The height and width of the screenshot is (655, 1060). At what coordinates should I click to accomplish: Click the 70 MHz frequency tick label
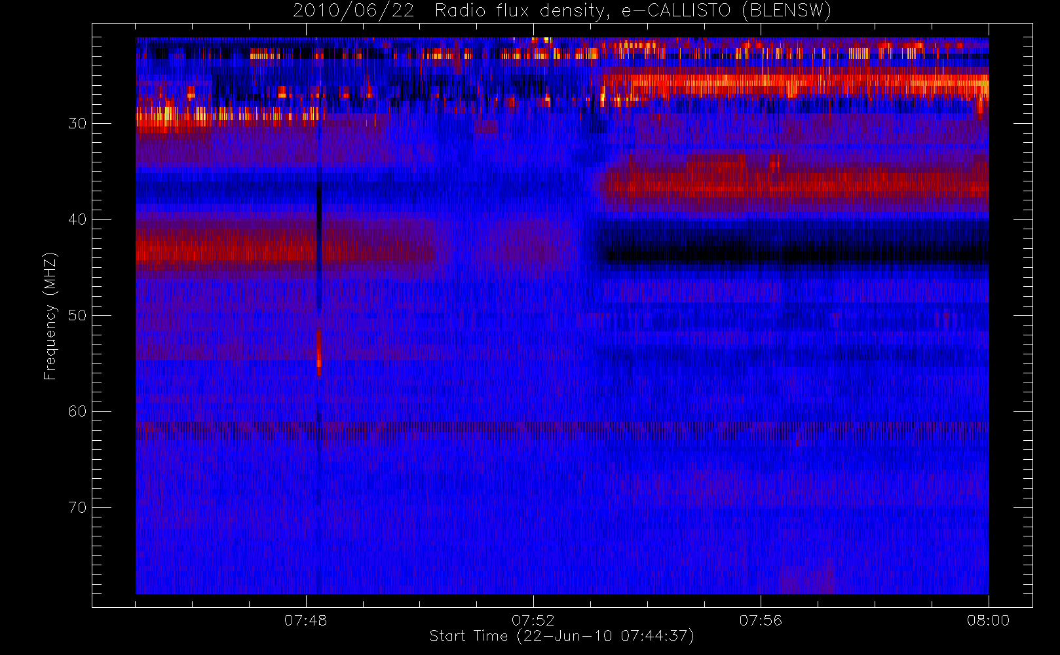(x=77, y=508)
